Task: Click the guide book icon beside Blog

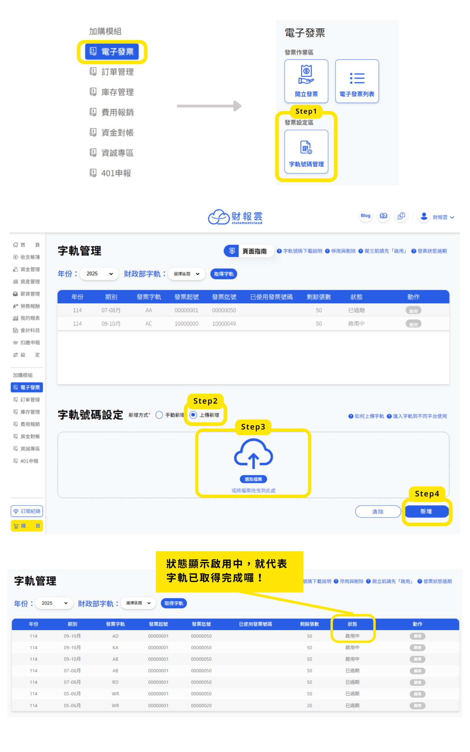Action: pyautogui.click(x=383, y=216)
